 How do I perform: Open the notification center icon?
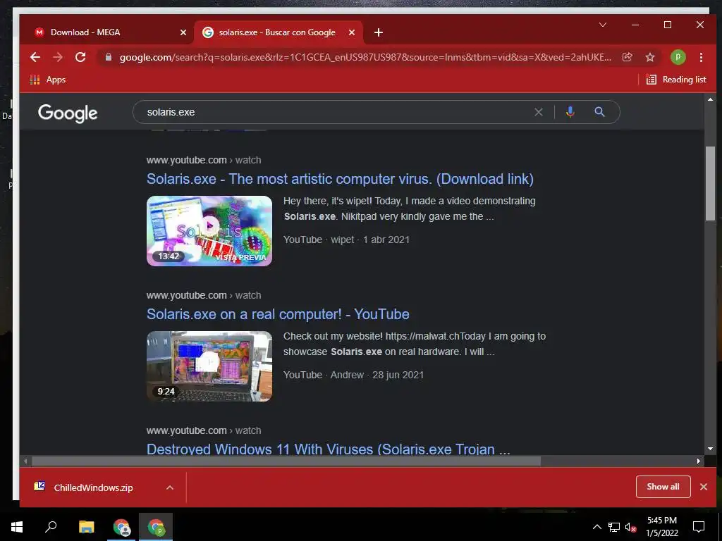(x=699, y=527)
